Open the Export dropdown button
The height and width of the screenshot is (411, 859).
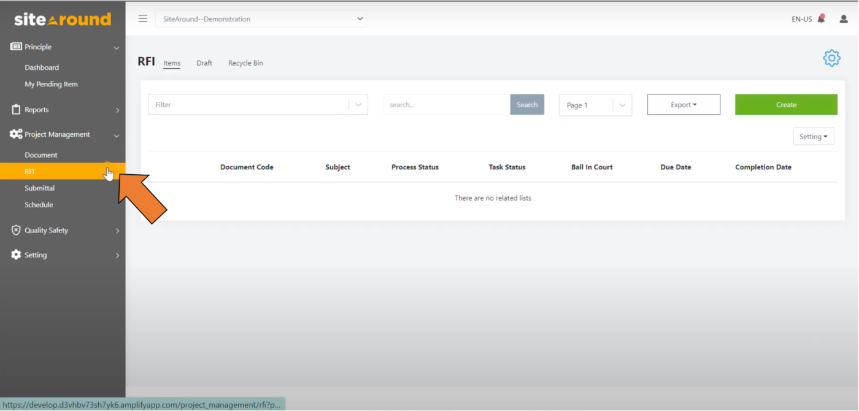[683, 104]
